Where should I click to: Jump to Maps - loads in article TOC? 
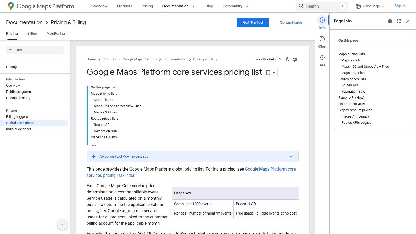pyautogui.click(x=103, y=100)
